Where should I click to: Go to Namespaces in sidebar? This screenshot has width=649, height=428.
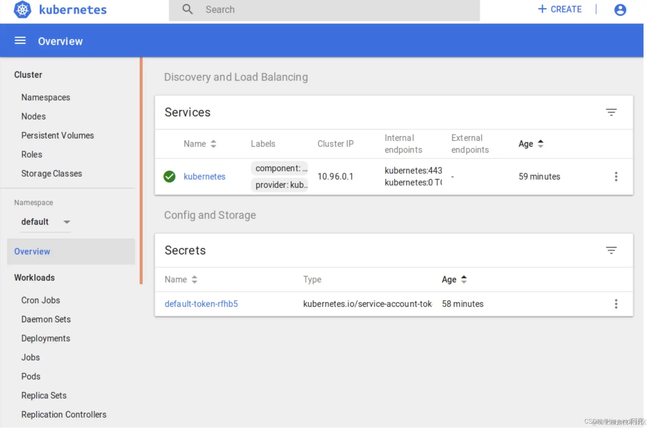click(x=46, y=98)
